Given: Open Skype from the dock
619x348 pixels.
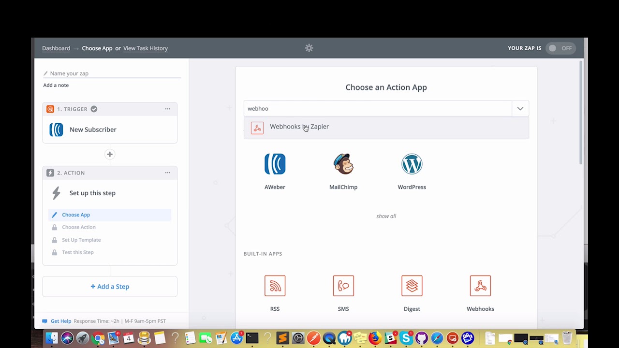Looking at the screenshot, I should coord(406,338).
